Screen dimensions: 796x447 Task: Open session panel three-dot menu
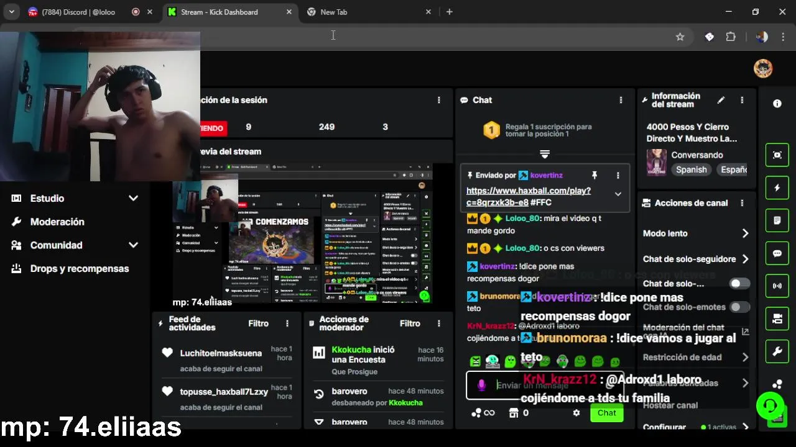click(x=439, y=100)
